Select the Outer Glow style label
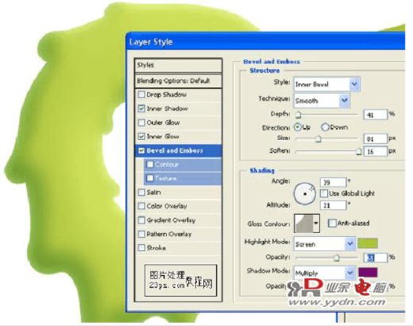413x326 pixels. pyautogui.click(x=163, y=122)
